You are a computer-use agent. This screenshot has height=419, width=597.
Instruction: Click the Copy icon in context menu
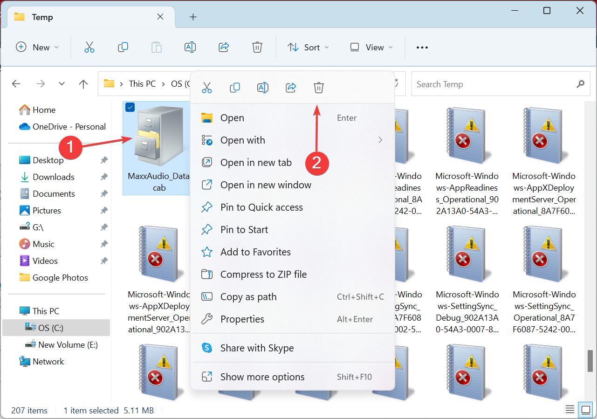(235, 88)
